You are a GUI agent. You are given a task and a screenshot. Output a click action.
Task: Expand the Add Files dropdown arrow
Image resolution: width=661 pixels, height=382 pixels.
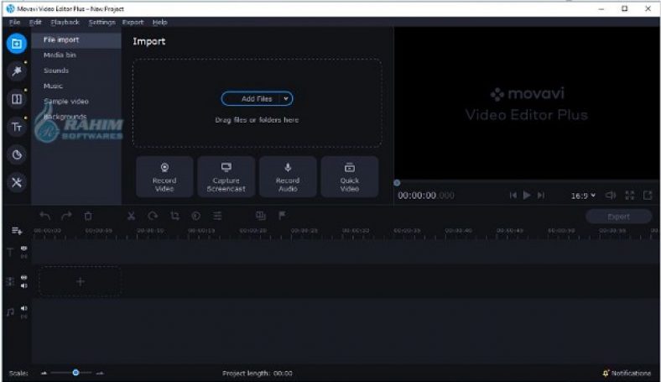coord(286,99)
